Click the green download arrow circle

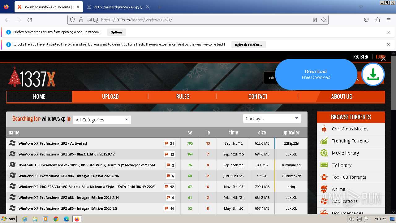[x=373, y=74]
